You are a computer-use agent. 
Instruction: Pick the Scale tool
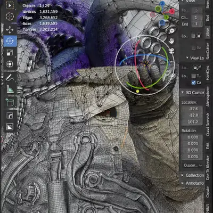coord(10,53)
